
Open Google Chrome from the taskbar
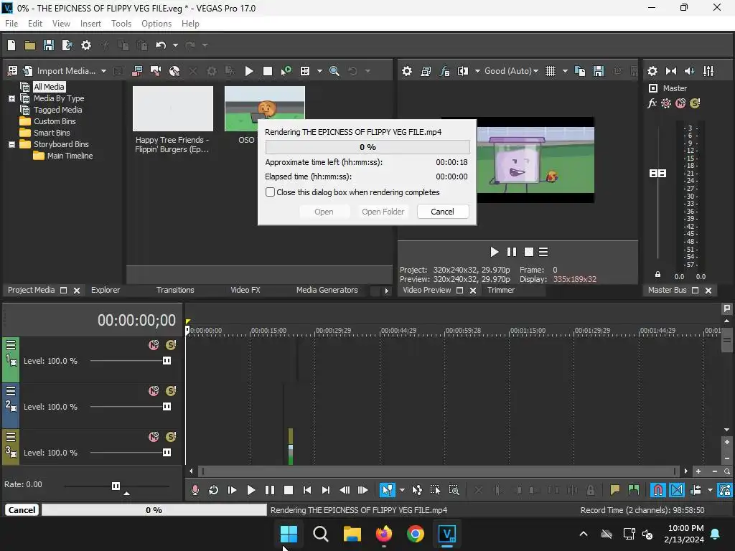point(416,534)
